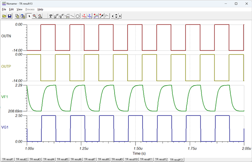This screenshot has width=252, height=162.
Task: Click the up-down arrows toolbar button
Action: (x=116, y=16)
